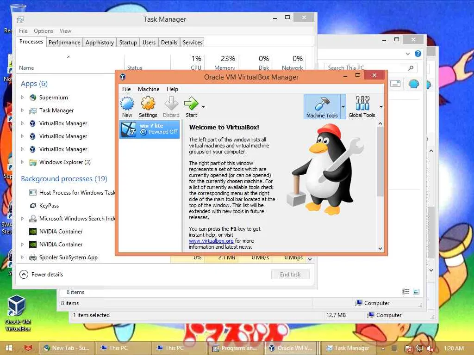Click the Spooler SubSystem App printer icon
This screenshot has width=474, height=355.
point(33,257)
